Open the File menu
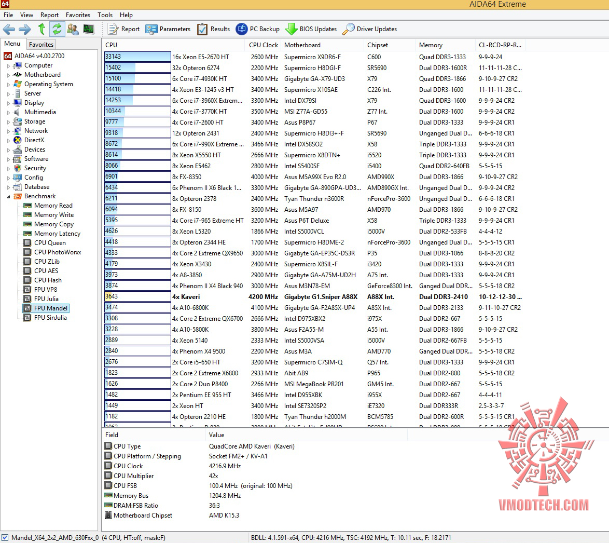The image size is (609, 543). click(8, 15)
